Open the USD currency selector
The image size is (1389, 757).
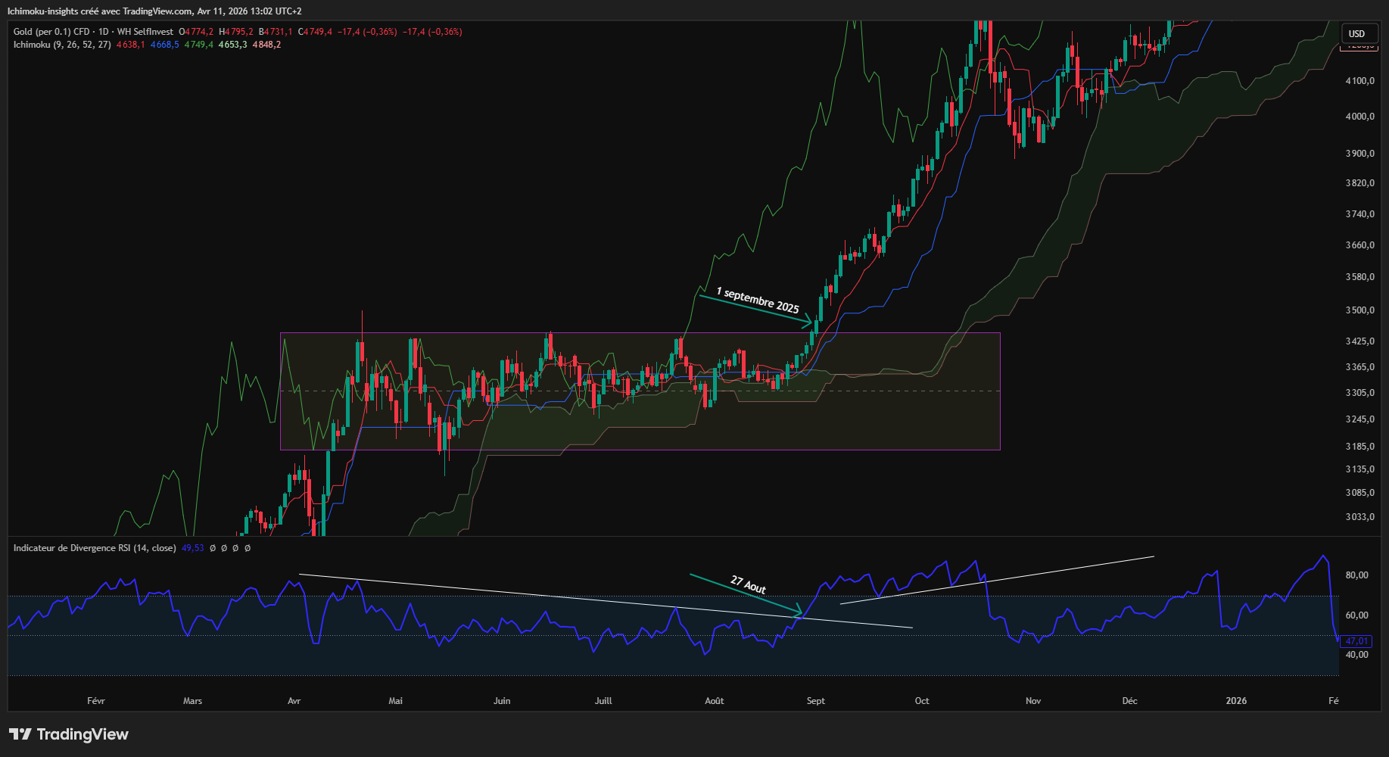1356,34
